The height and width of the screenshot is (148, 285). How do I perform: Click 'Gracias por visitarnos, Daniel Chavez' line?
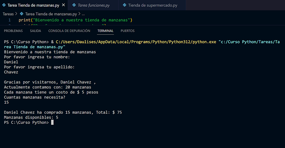pos(50,82)
